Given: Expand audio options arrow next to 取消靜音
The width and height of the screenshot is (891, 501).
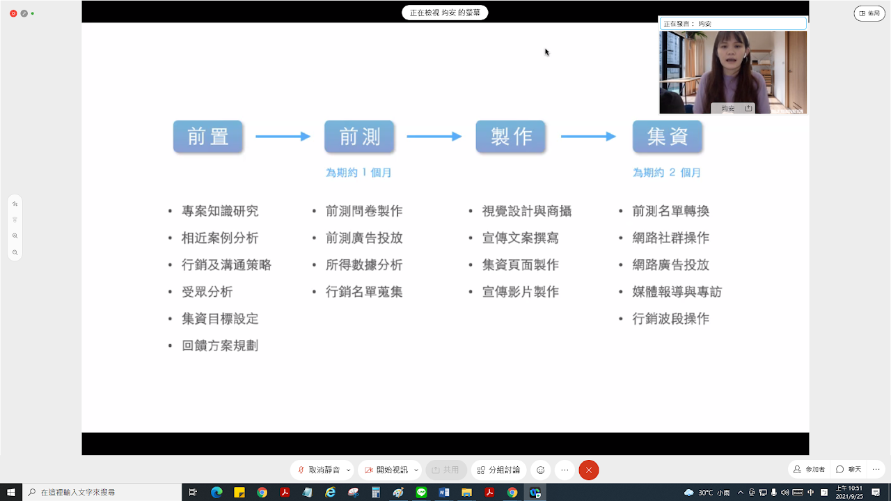Looking at the screenshot, I should point(349,470).
